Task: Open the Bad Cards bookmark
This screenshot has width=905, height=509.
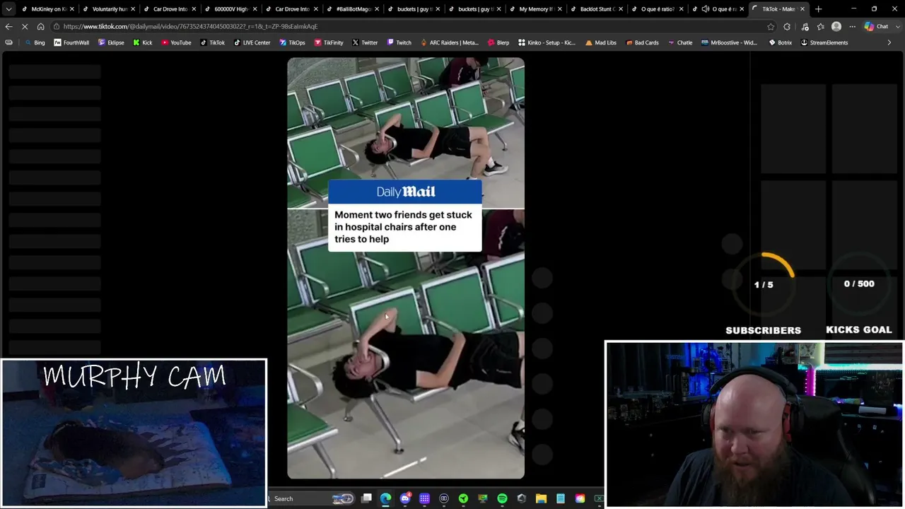Action: pyautogui.click(x=642, y=42)
